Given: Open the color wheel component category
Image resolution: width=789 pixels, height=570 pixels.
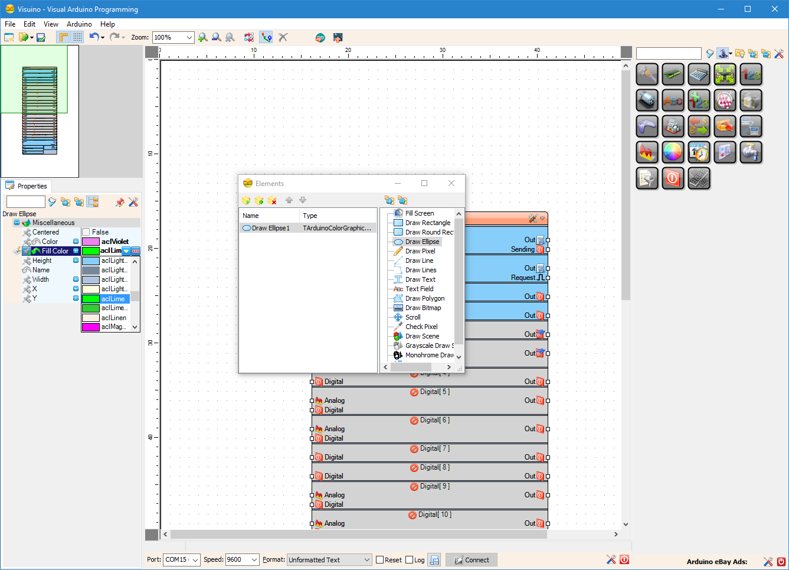Looking at the screenshot, I should [673, 152].
